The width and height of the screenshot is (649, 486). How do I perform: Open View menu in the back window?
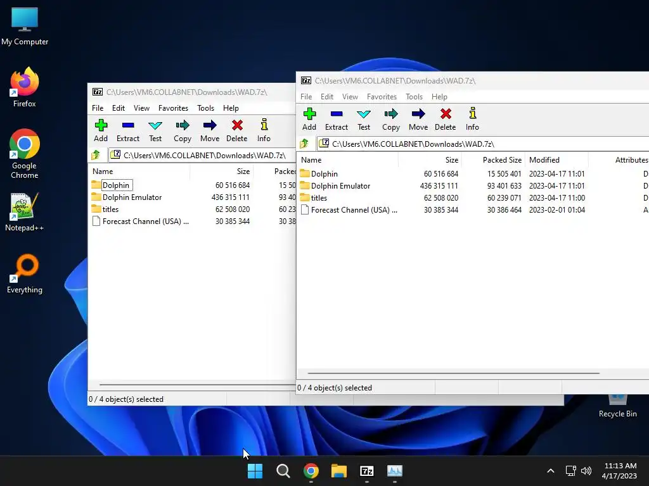[141, 108]
